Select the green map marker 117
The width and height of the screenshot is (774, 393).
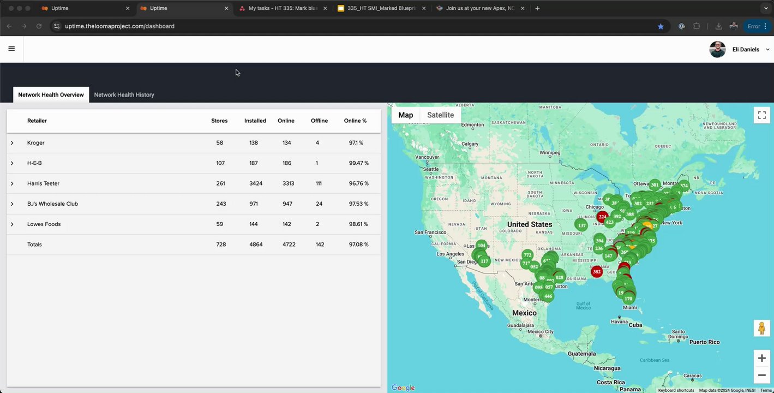coord(484,261)
